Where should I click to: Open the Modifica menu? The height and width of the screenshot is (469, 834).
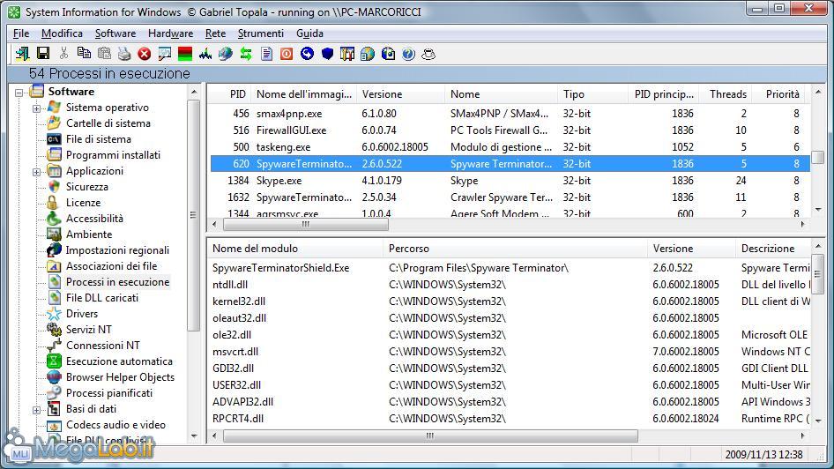[63, 33]
